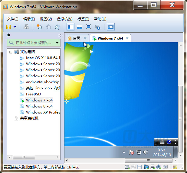
Task: Open the 编辑(E) menu
Action: pyautogui.click(x=29, y=19)
